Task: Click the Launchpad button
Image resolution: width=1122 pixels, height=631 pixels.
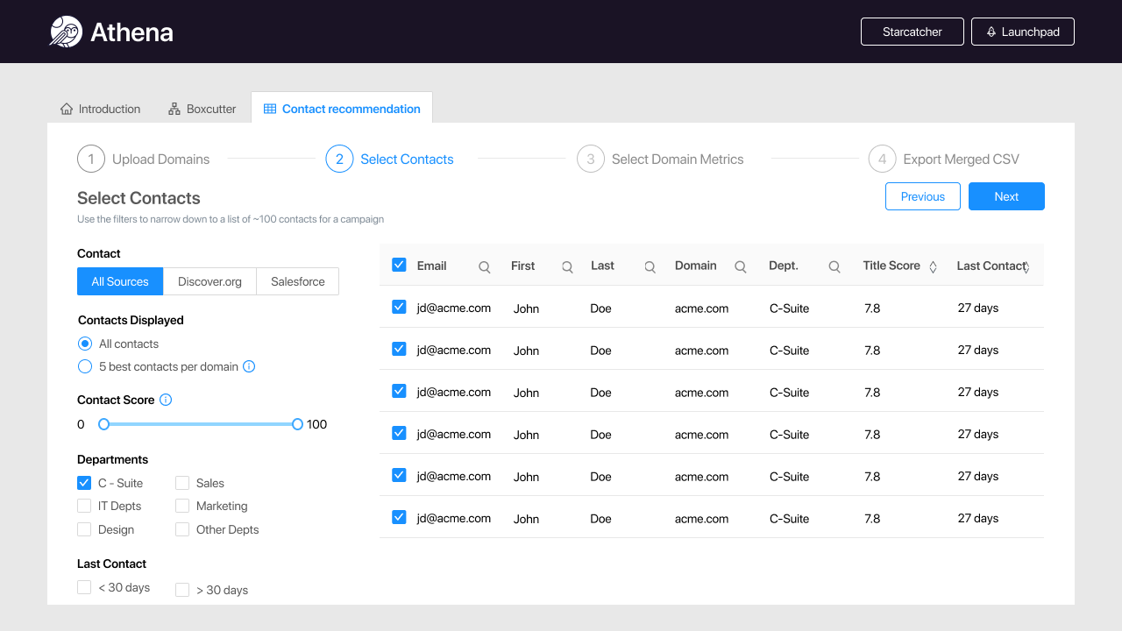Action: coord(1023,32)
